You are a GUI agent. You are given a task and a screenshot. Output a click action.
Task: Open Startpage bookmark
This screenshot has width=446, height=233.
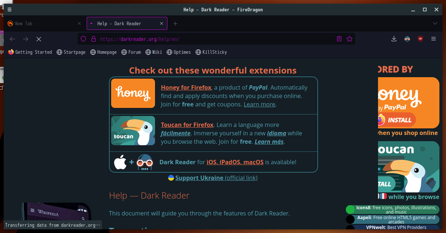pos(71,52)
